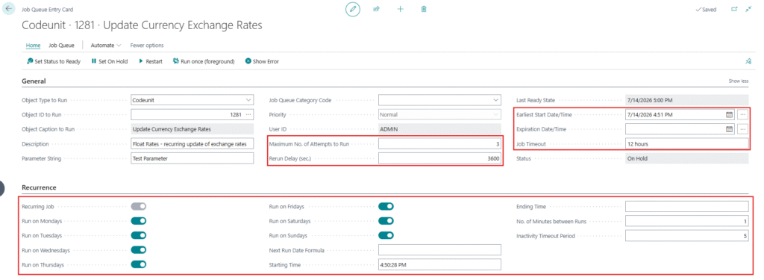
Task: Click the edit pencil icon
Action: click(353, 9)
